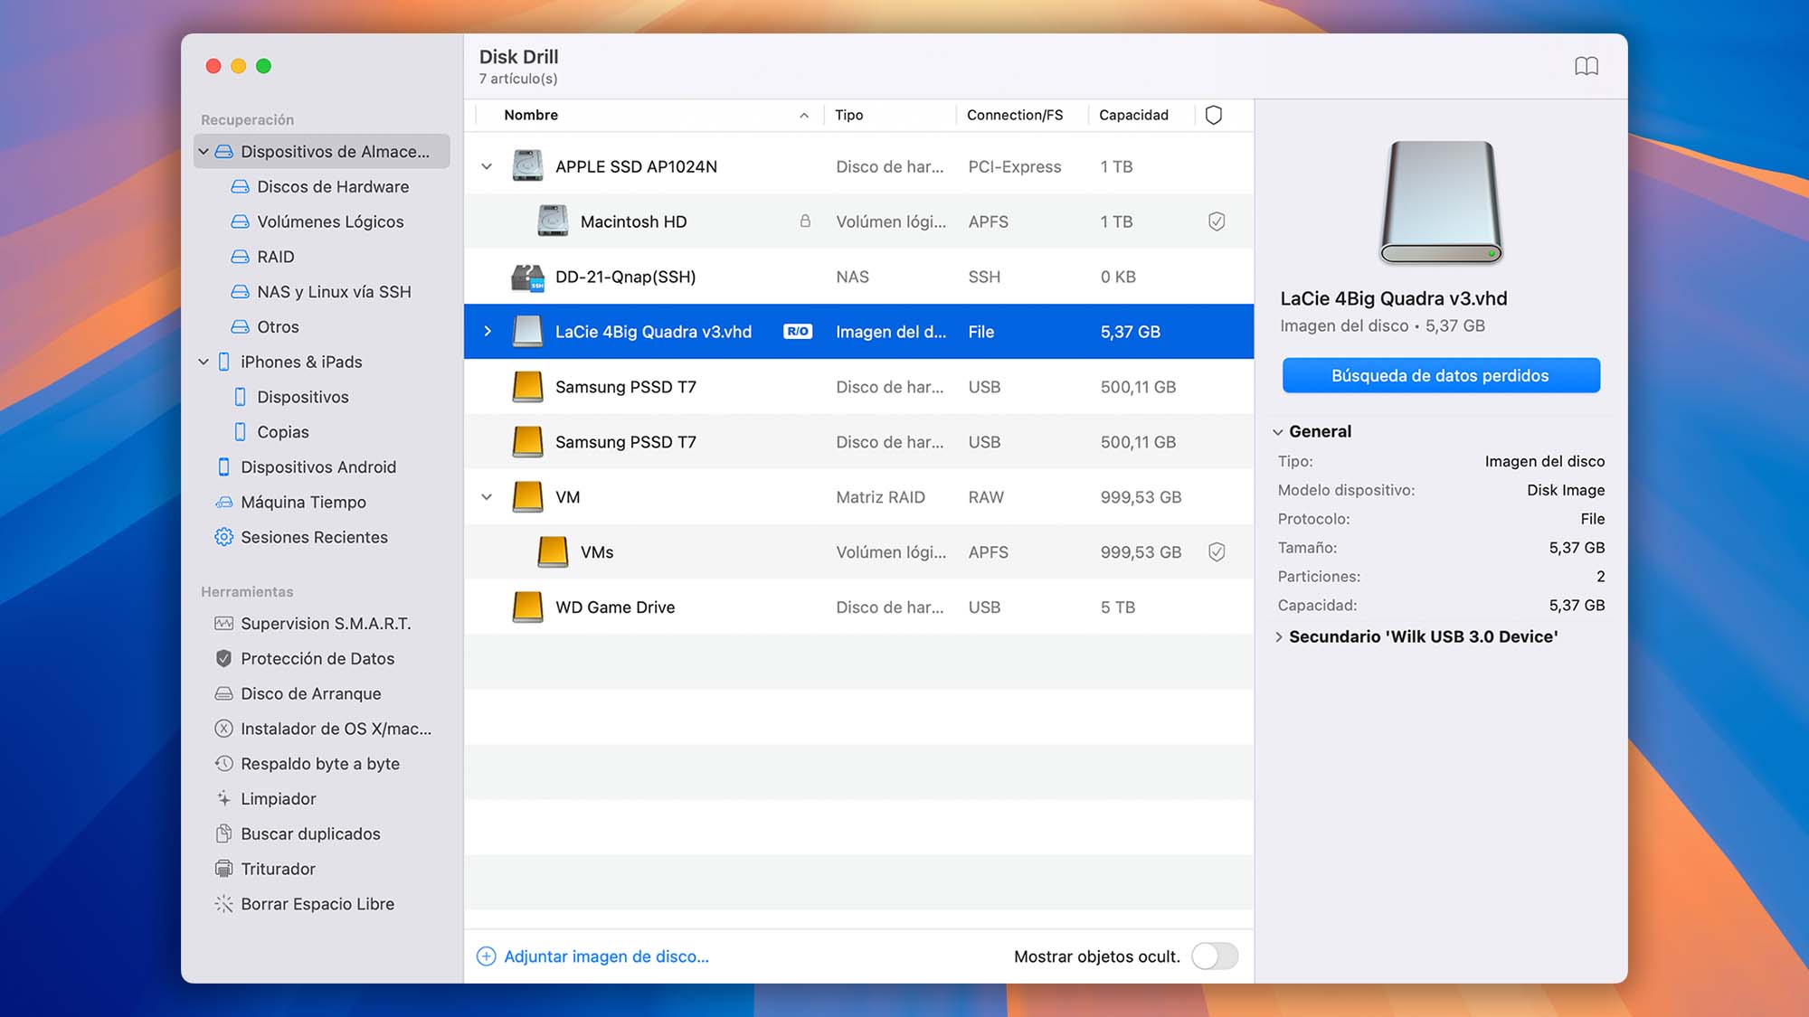Screen dimensions: 1809x1017
Task: Select Dispositivos under iPhones & iPads
Action: point(289,398)
